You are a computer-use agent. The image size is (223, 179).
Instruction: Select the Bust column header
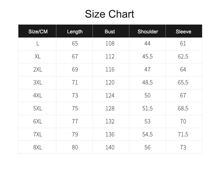[x=110, y=32]
